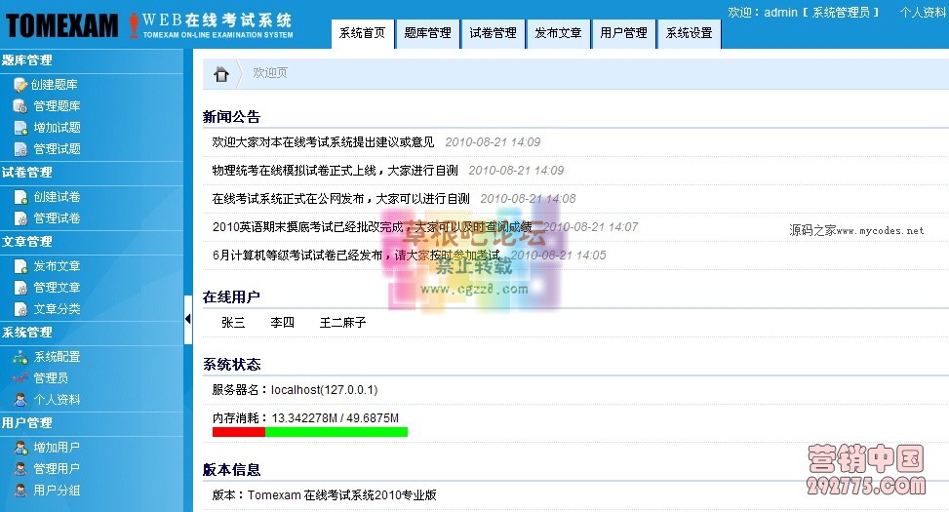Select online user 王二麻子

[342, 323]
